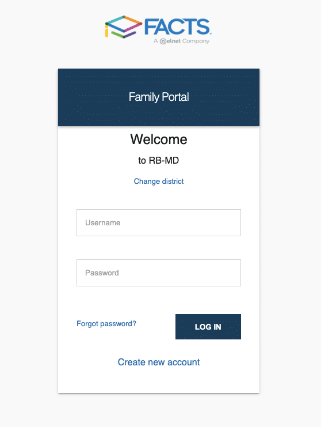This screenshot has width=321, height=427.
Task: Click the 'to RB-MD' district name
Action: tap(159, 160)
